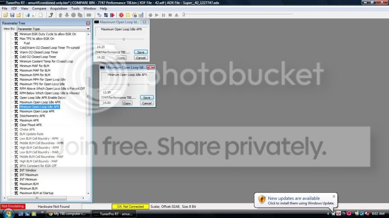The image size is (389, 218).
Task: Click the bar chart monitor icon
Action: (x=141, y=15)
